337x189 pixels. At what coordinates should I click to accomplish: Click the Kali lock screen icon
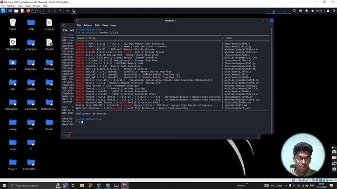328,10
